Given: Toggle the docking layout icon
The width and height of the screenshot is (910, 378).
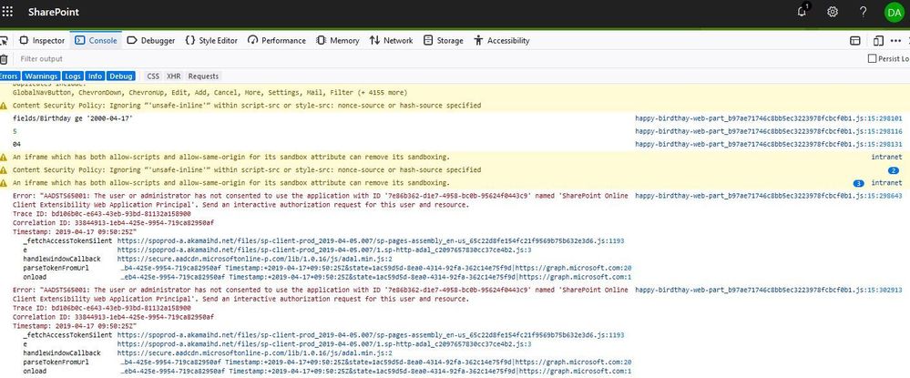Looking at the screenshot, I should (854, 41).
